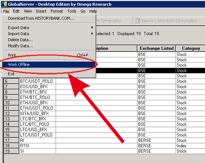Expand the Import Data submenu arrow

tap(92, 34)
